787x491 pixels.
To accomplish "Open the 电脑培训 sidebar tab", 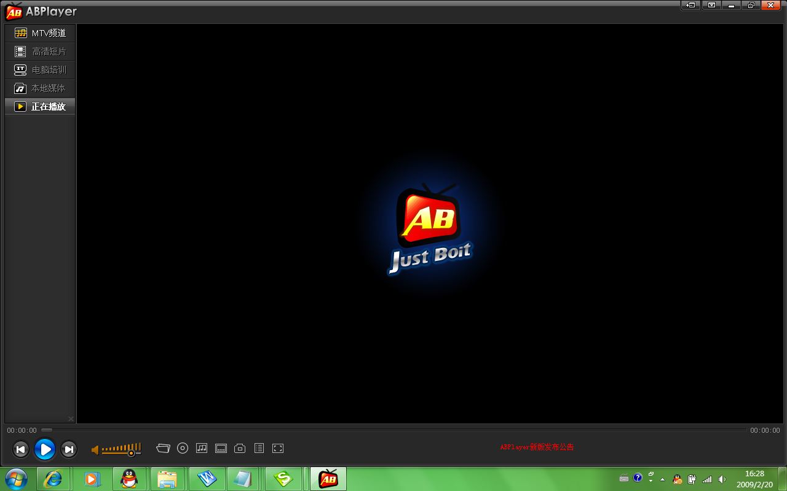I will 40,70.
